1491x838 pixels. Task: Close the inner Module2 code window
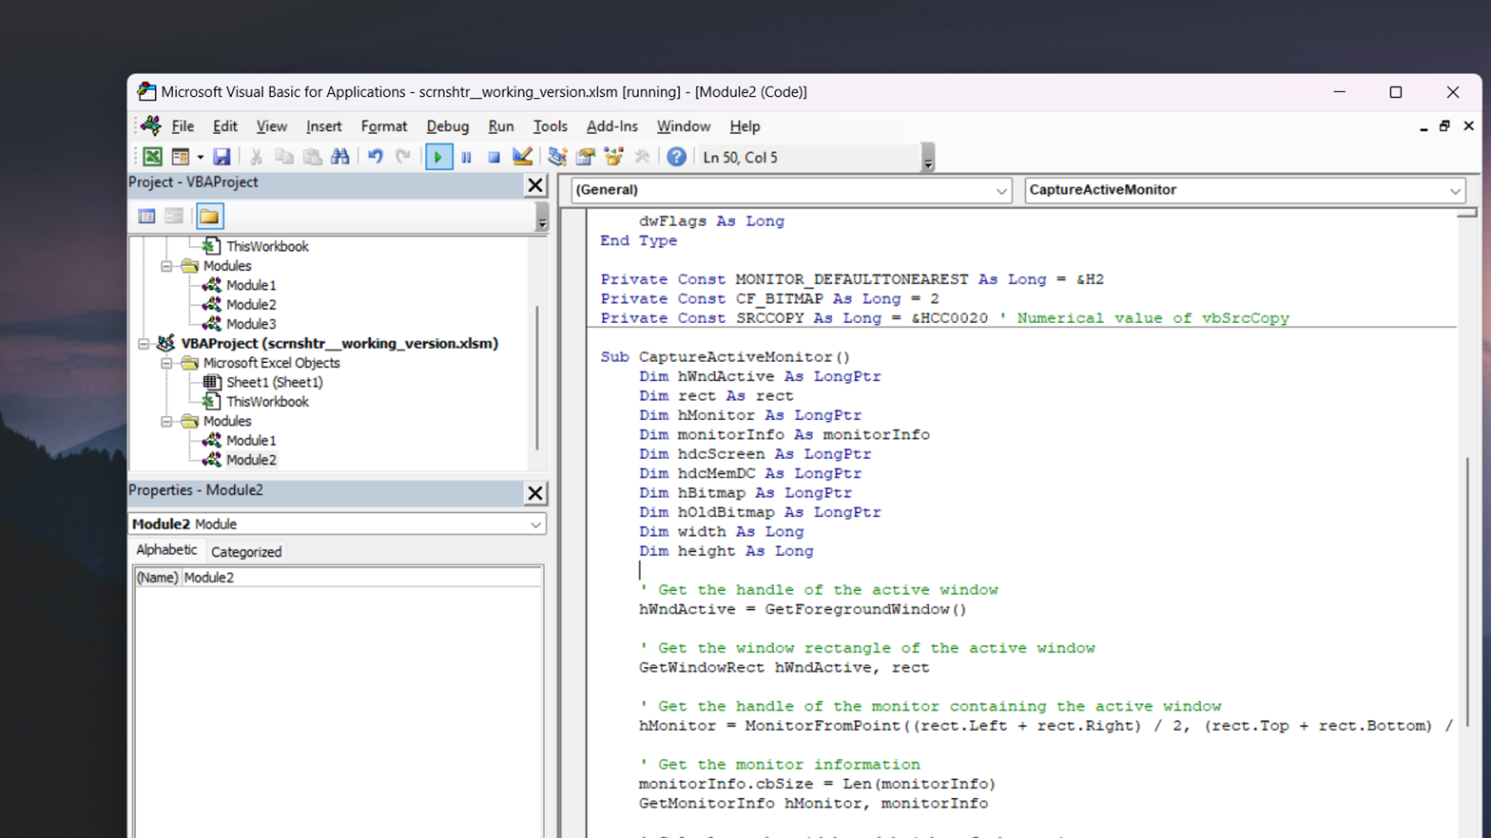click(1468, 126)
